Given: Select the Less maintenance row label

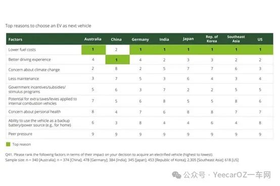Looking at the screenshot, I should (x=23, y=79).
